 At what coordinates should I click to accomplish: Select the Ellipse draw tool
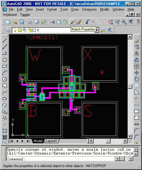tap(5, 98)
